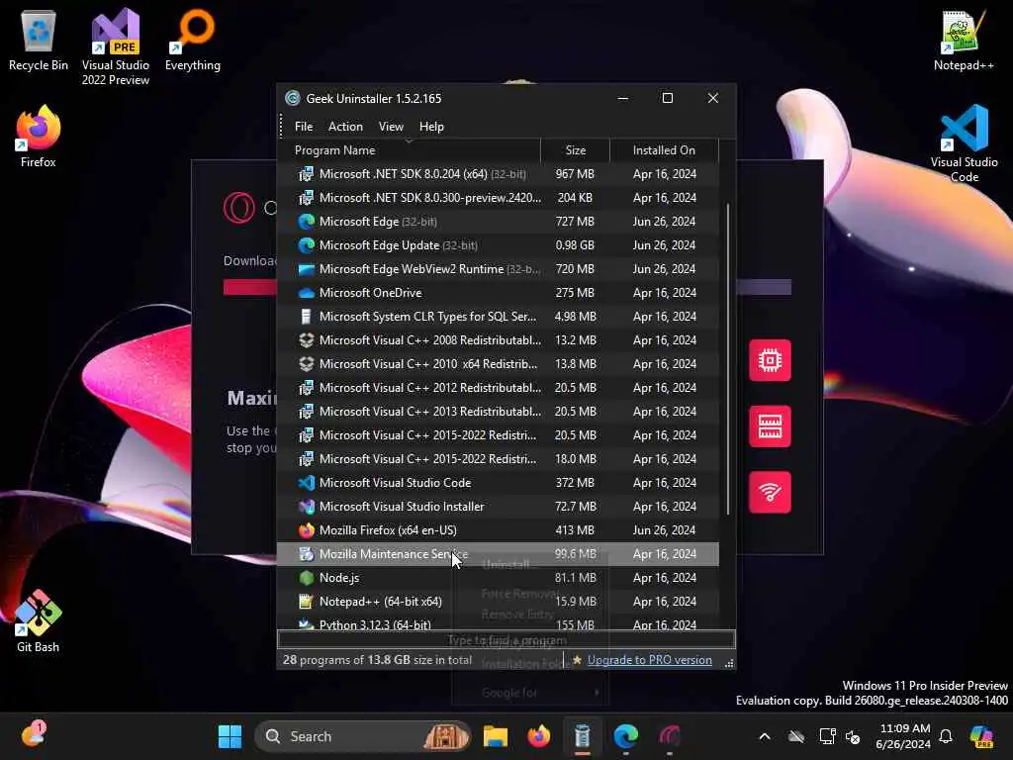Select the System CLR Types for SQL icon
The width and height of the screenshot is (1013, 760).
307,317
